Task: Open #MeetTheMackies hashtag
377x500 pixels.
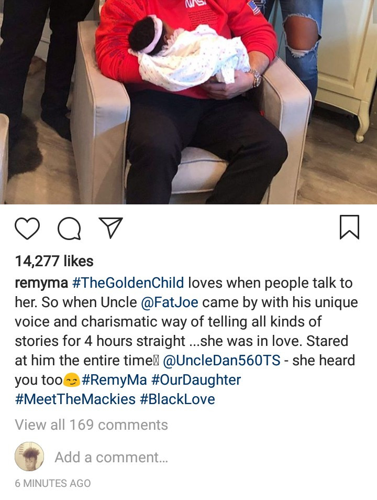Action: tap(75, 399)
